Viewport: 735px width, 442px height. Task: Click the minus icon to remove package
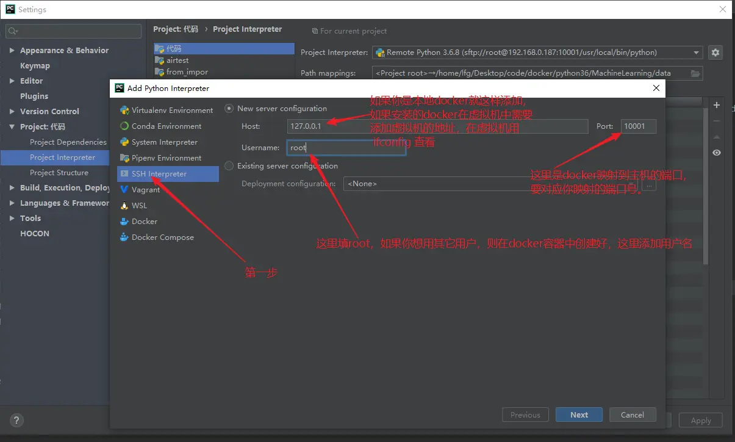(x=717, y=121)
